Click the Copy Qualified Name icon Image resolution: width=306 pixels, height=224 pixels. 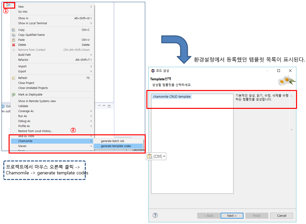tap(14, 35)
